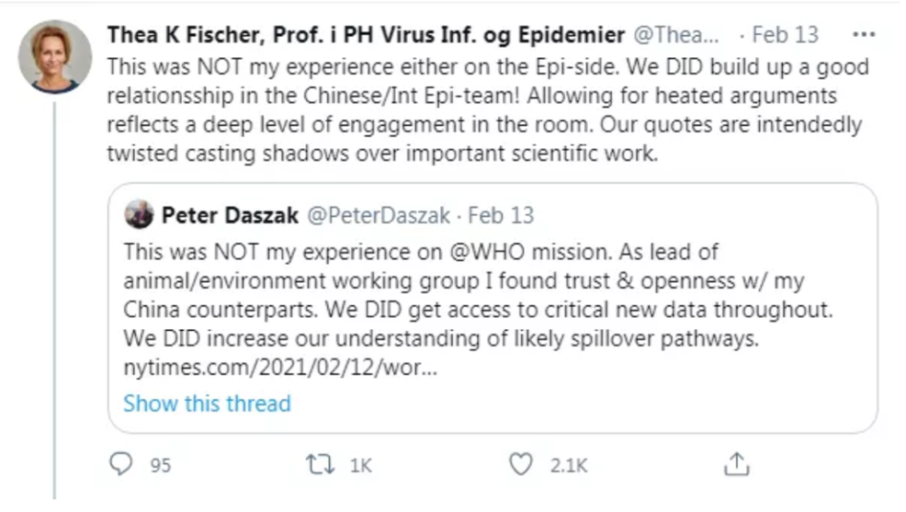Like the tweet with the heart icon
The width and height of the screenshot is (906, 512).
(519, 465)
